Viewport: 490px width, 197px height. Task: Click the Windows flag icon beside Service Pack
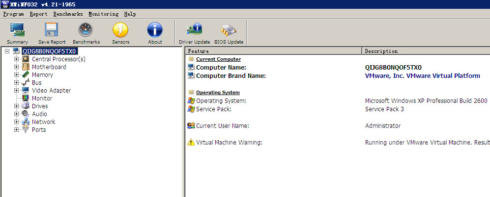point(191,109)
